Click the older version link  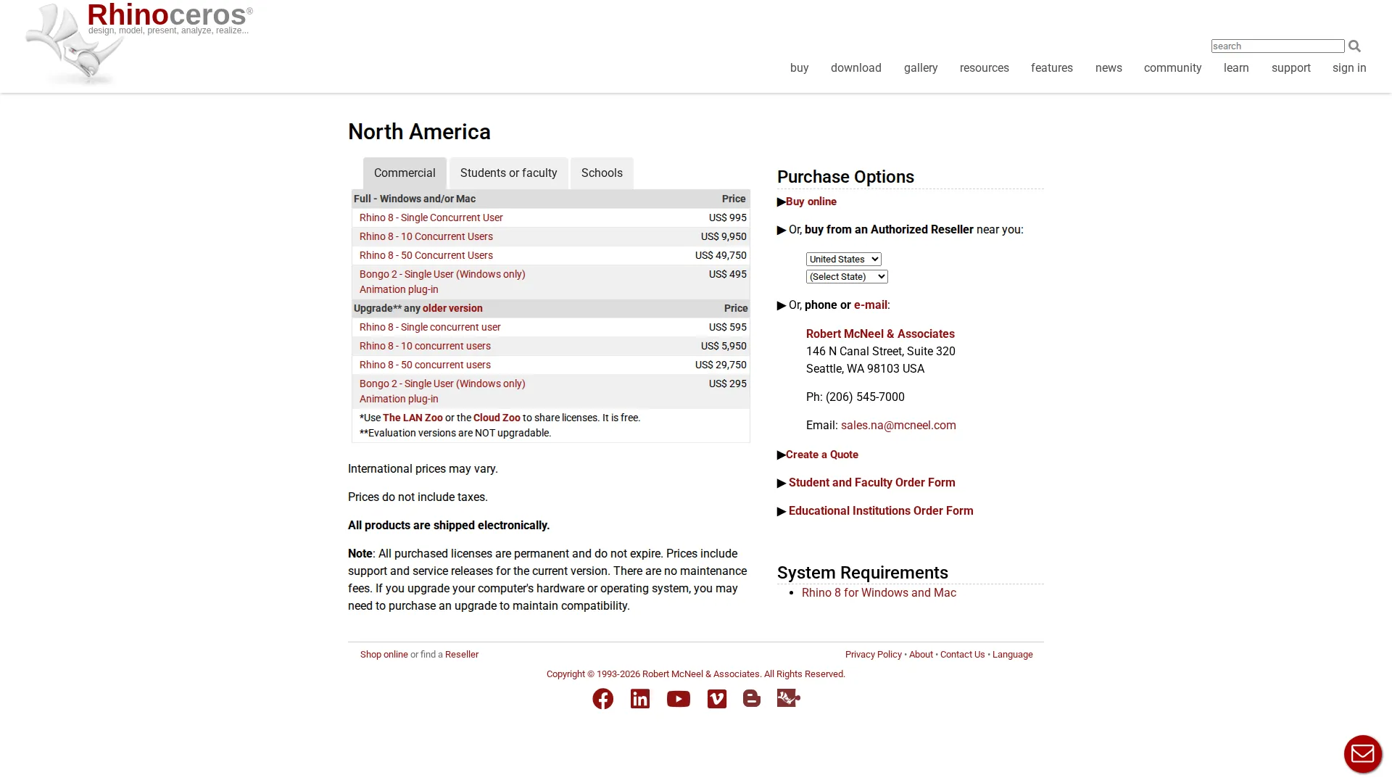452,308
